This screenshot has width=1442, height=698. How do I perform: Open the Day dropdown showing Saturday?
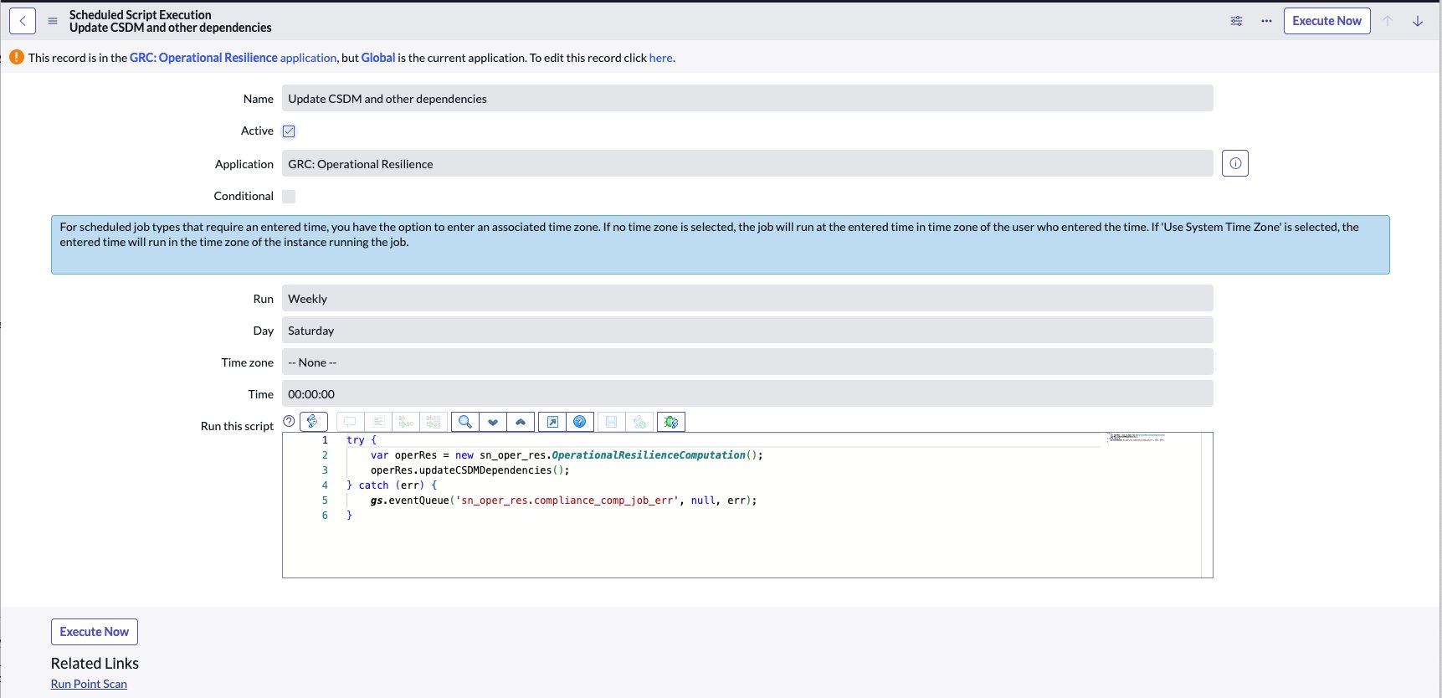[747, 330]
